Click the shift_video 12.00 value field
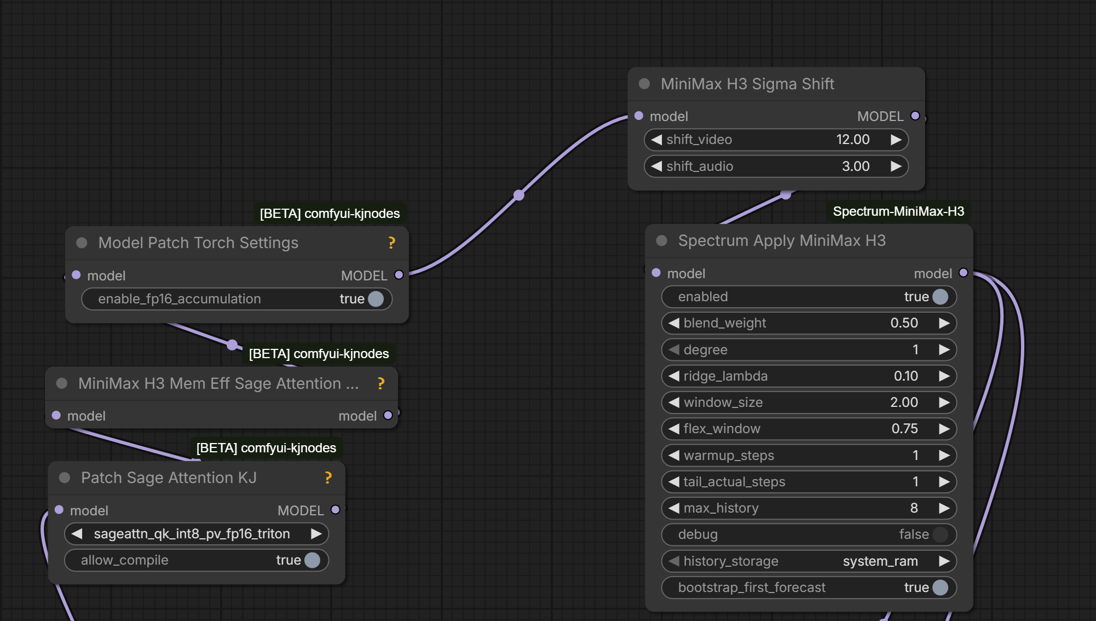Image resolution: width=1096 pixels, height=621 pixels. click(x=776, y=140)
